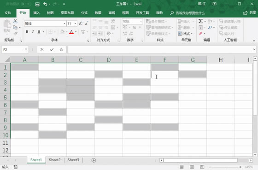The image size is (258, 170).
Task: Open the 插入 ribbon tab
Action: tap(36, 13)
